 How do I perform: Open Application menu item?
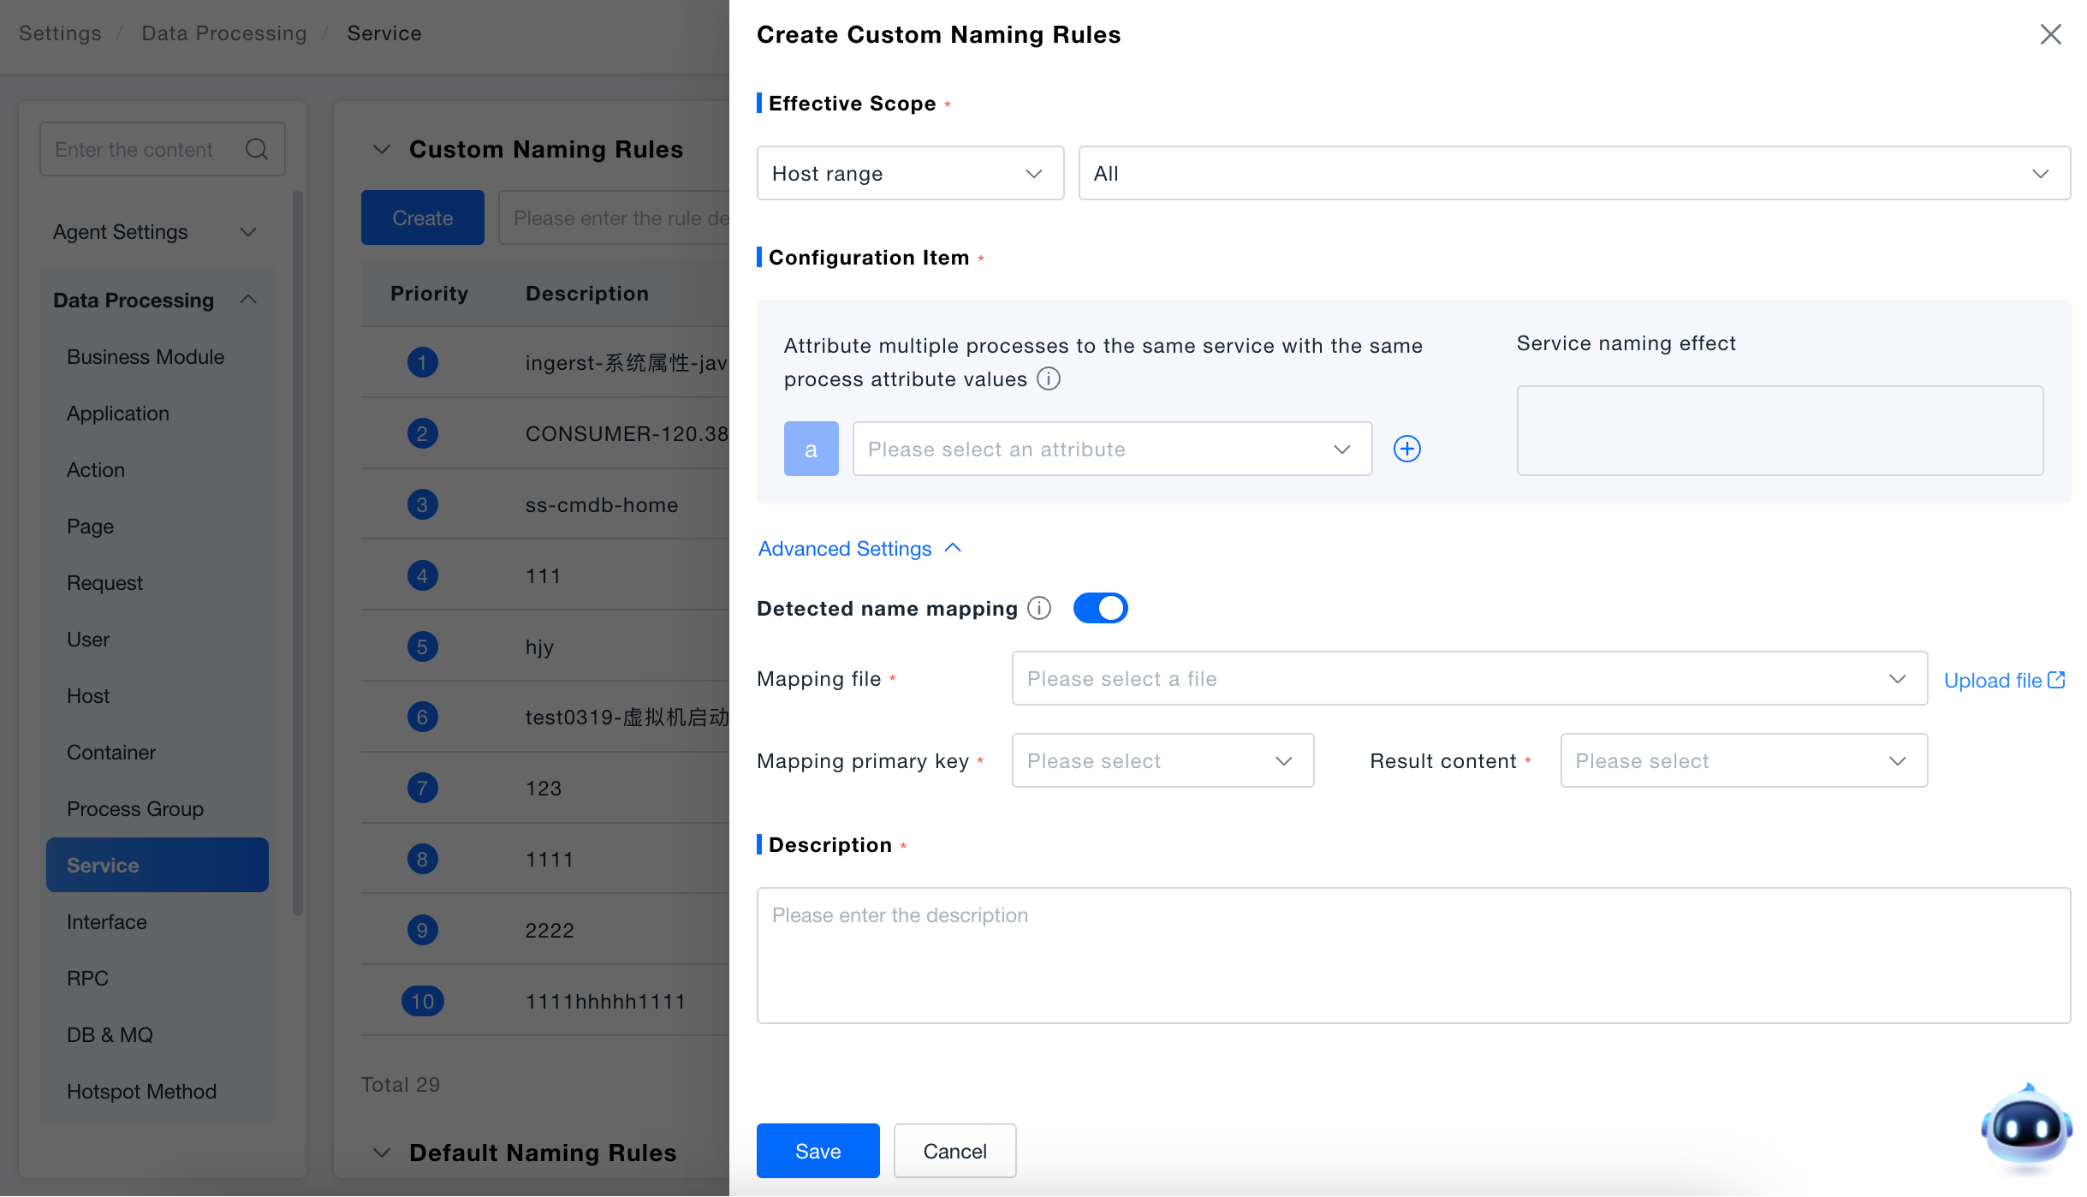(x=157, y=414)
